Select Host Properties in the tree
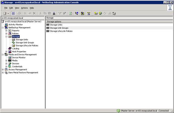 (19, 52)
